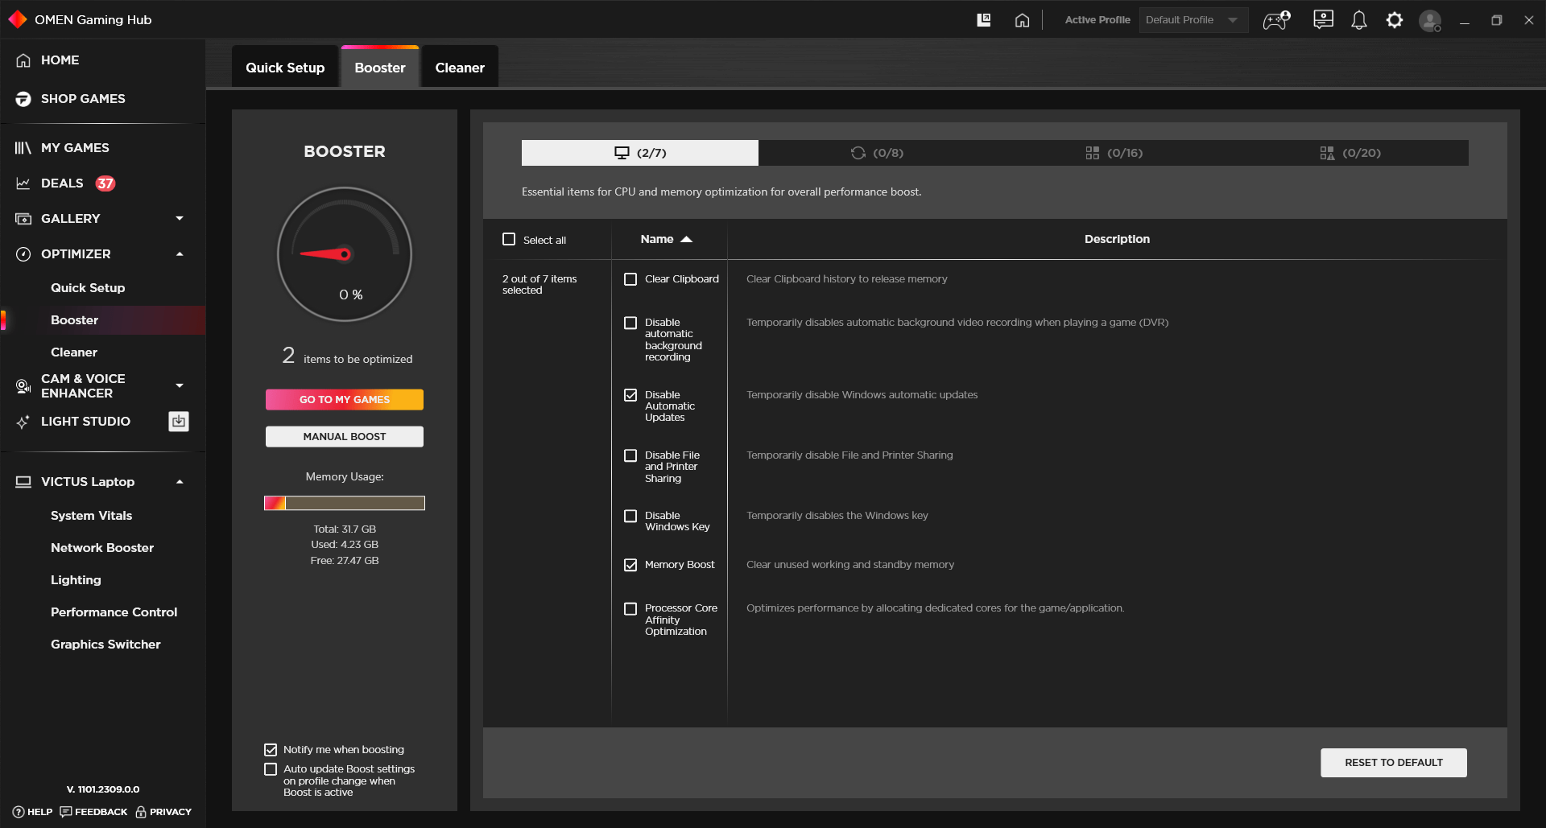This screenshot has height=828, width=1546.
Task: Click '2 out of 7 items selected' text
Action: click(539, 285)
